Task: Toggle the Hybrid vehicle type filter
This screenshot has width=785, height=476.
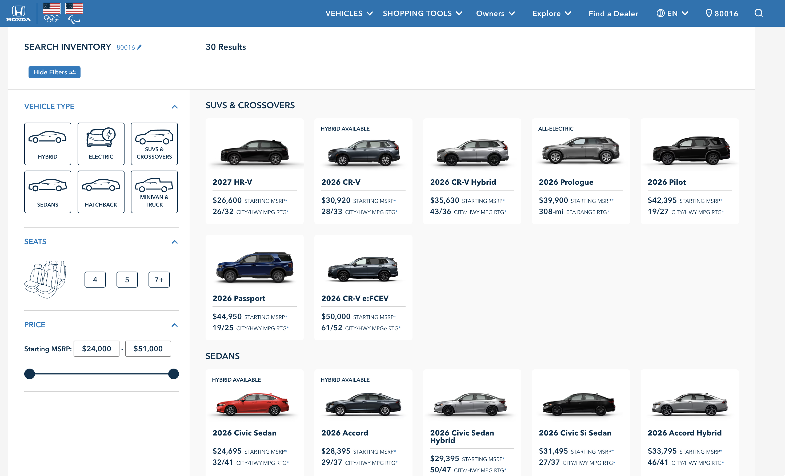Action: click(x=48, y=144)
